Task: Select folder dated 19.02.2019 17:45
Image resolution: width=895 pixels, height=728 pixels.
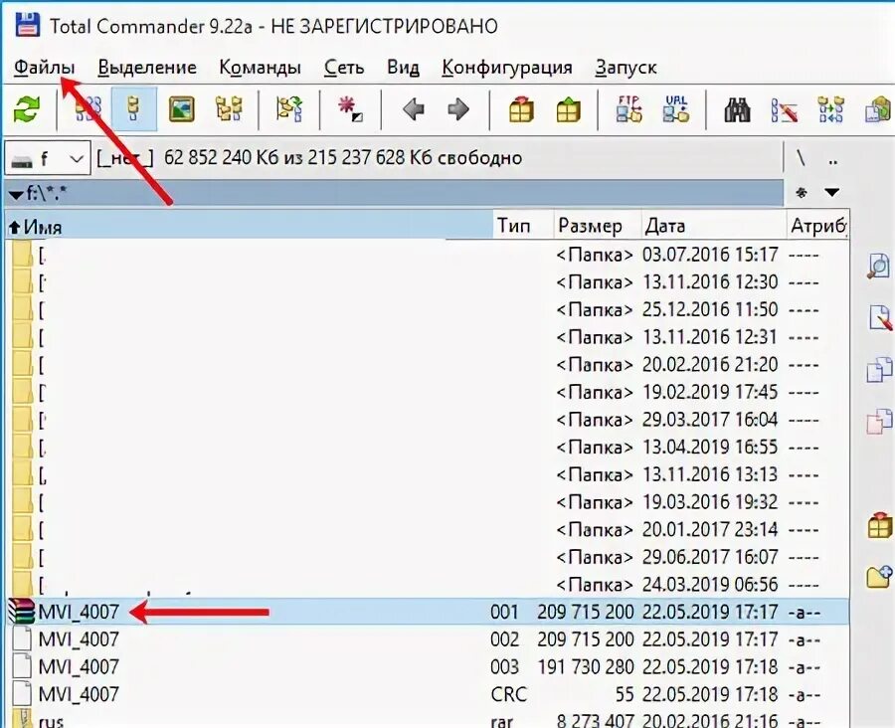Action: pos(427,392)
